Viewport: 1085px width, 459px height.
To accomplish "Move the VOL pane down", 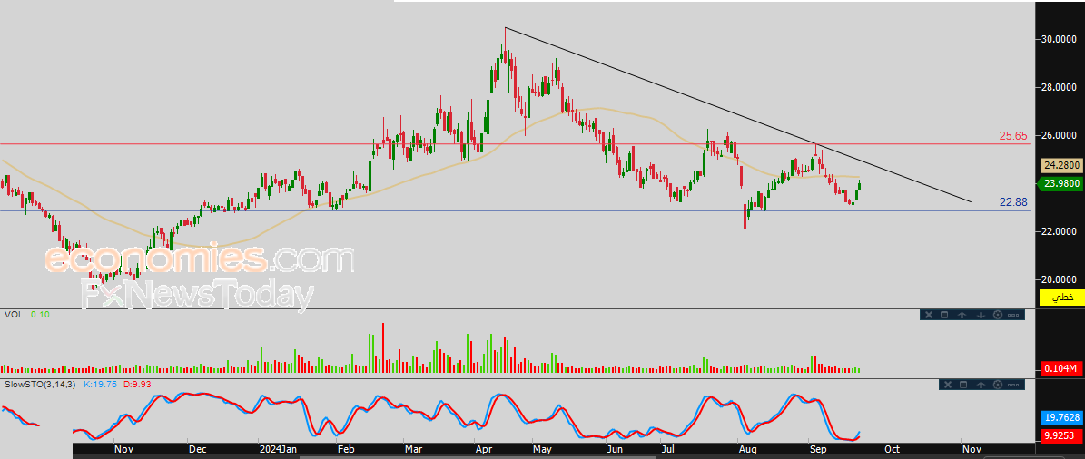I will tap(981, 315).
